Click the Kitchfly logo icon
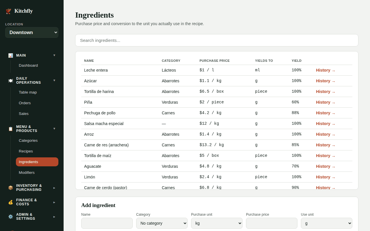 pyautogui.click(x=8, y=11)
